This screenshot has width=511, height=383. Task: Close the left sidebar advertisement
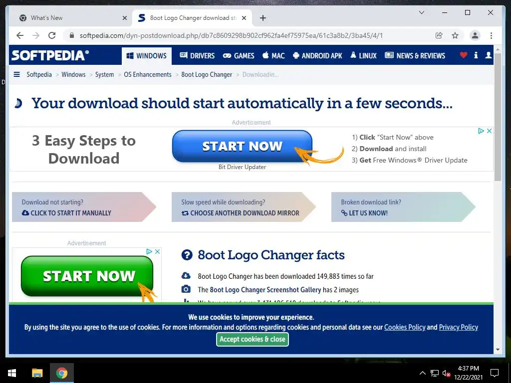157,251
